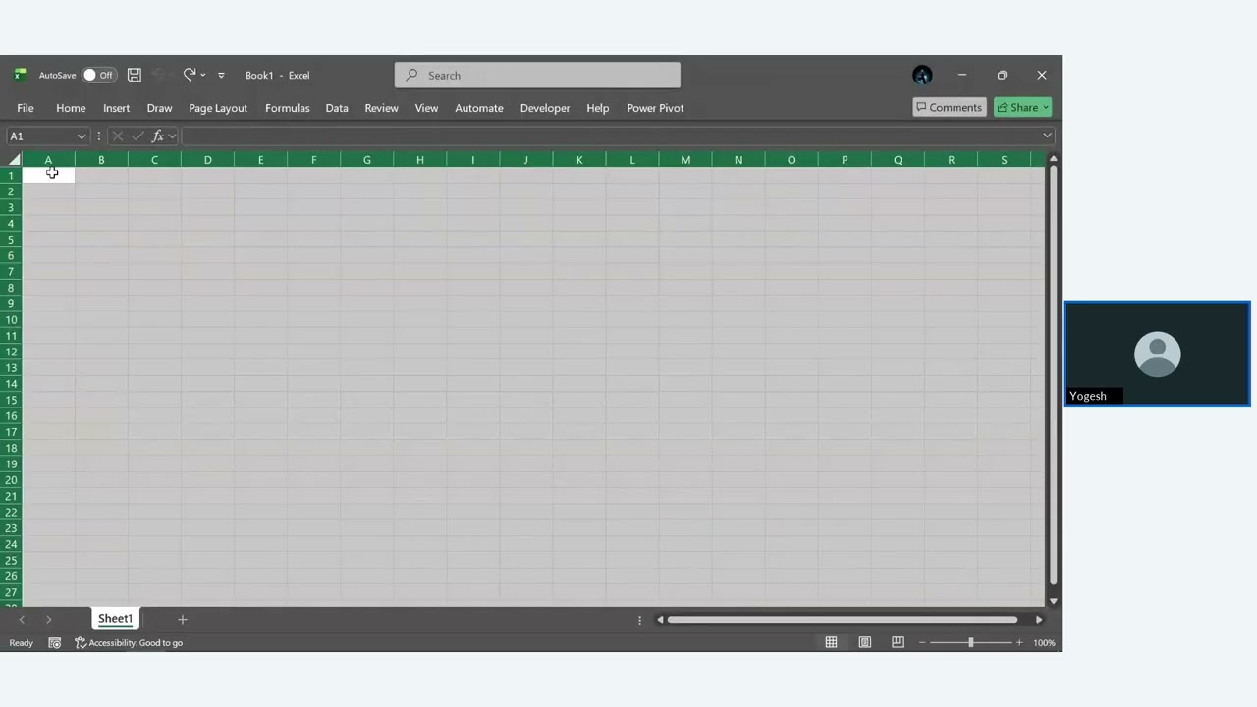Click the Insert Function fx icon

click(157, 136)
